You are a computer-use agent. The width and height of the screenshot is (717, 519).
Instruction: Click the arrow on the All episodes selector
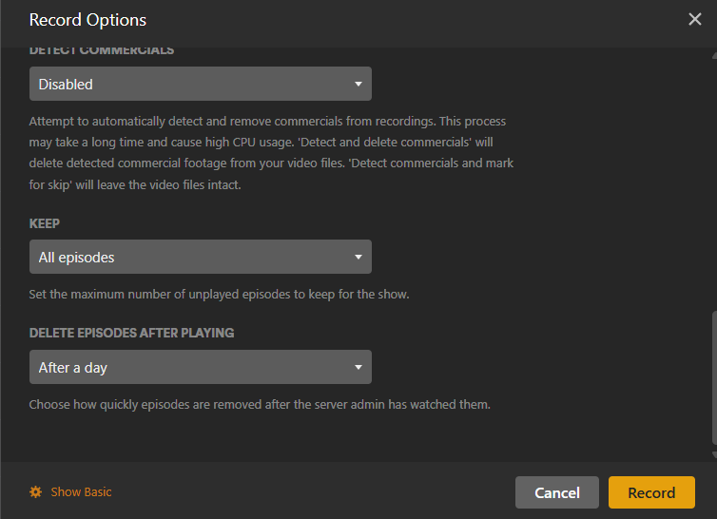click(358, 257)
